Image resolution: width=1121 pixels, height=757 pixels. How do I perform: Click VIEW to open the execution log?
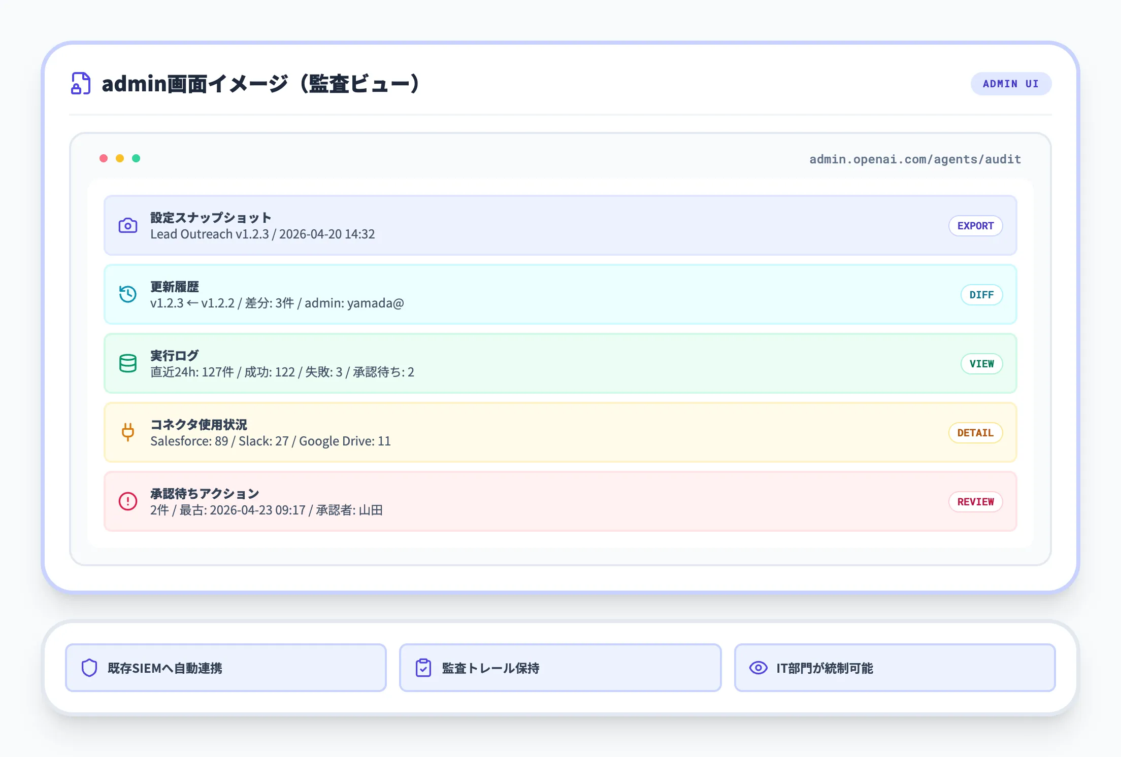point(982,363)
